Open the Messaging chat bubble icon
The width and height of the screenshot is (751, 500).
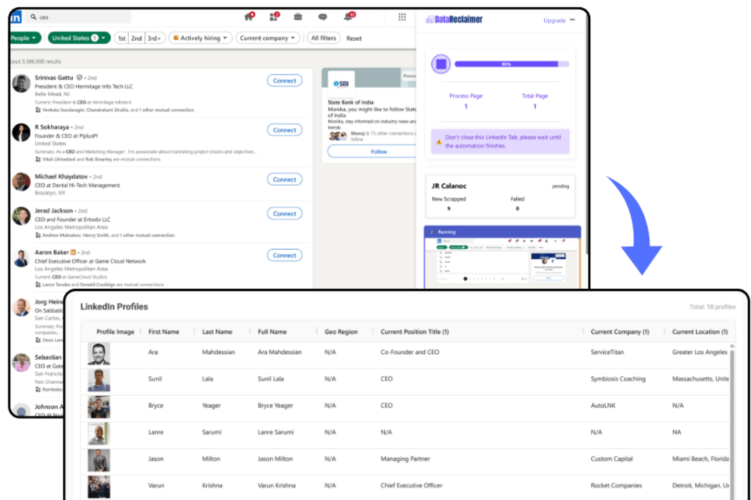pos(322,17)
